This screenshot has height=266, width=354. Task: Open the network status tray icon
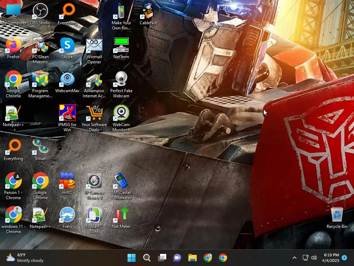pos(306,258)
